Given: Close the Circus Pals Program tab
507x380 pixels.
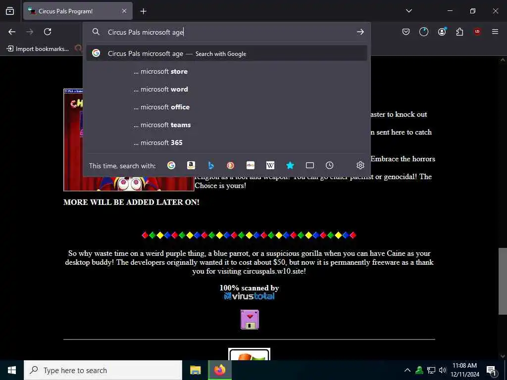Looking at the screenshot, I should (124, 11).
